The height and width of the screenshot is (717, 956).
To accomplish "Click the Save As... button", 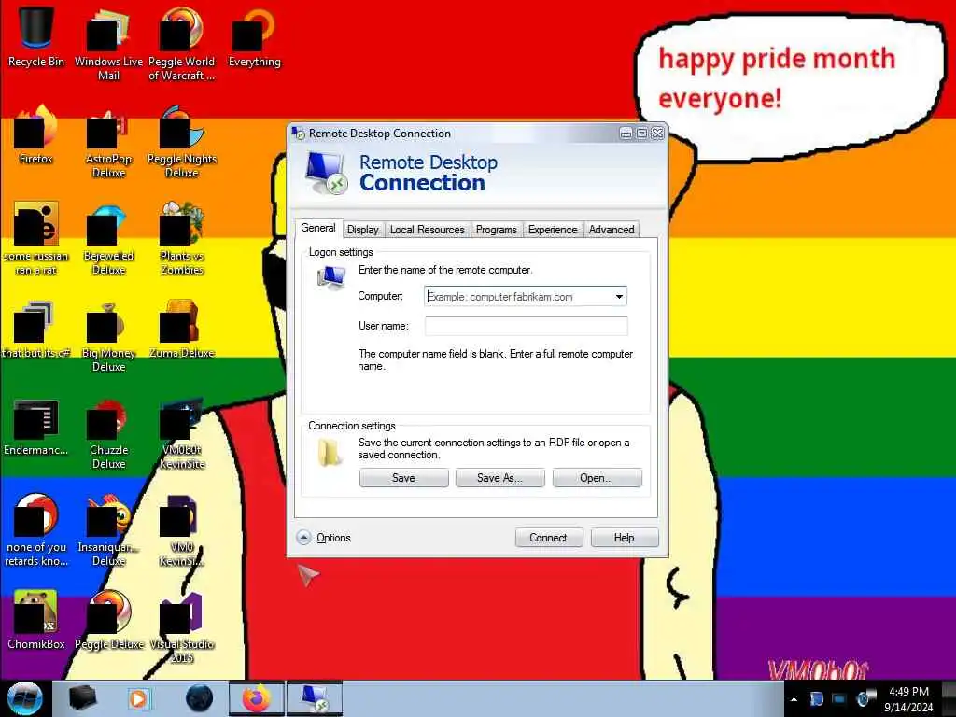I will coord(500,478).
